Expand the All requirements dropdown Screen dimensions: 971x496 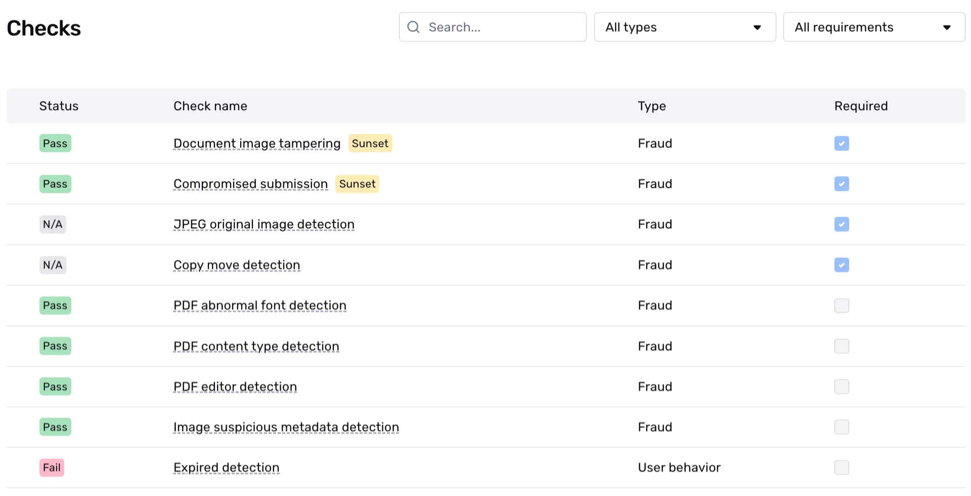[x=873, y=27]
